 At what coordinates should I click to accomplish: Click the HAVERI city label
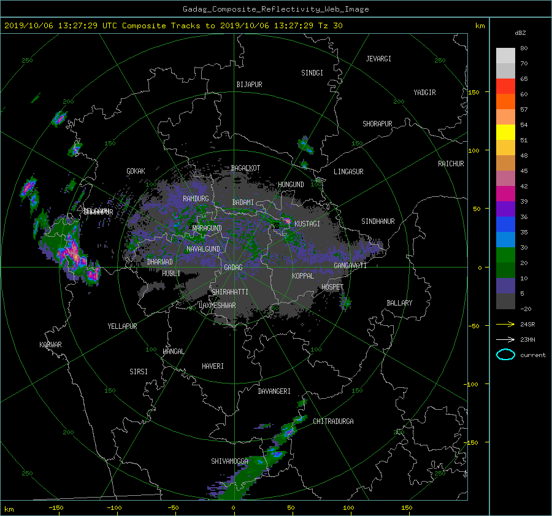pyautogui.click(x=213, y=366)
